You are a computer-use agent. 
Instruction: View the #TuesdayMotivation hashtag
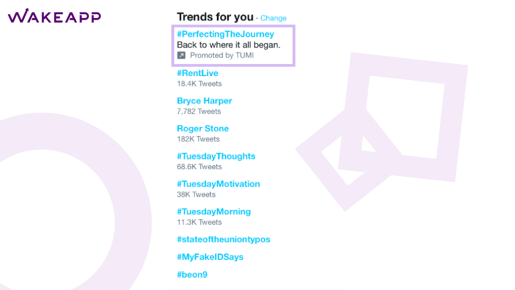(219, 184)
